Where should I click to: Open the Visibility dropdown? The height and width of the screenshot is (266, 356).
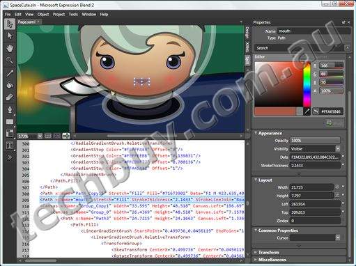tap(338, 148)
